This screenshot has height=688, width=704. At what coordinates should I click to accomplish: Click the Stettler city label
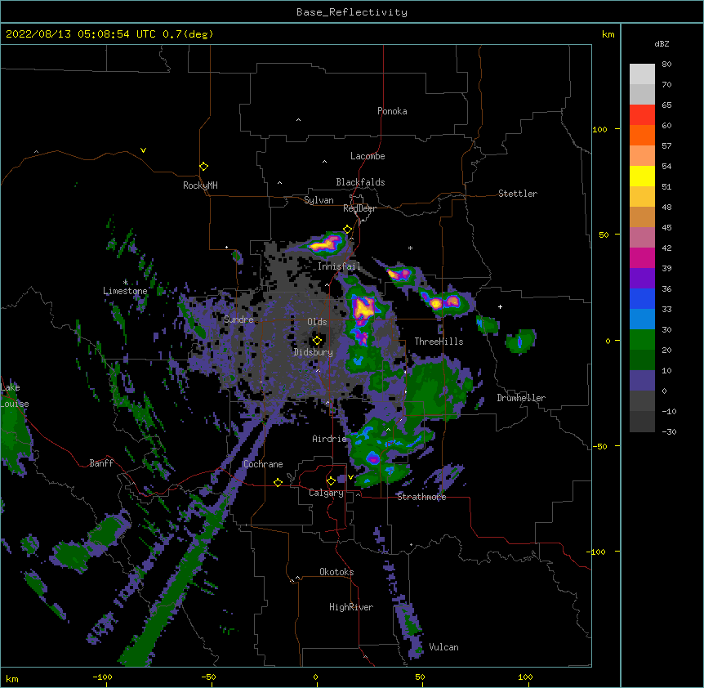coord(517,194)
